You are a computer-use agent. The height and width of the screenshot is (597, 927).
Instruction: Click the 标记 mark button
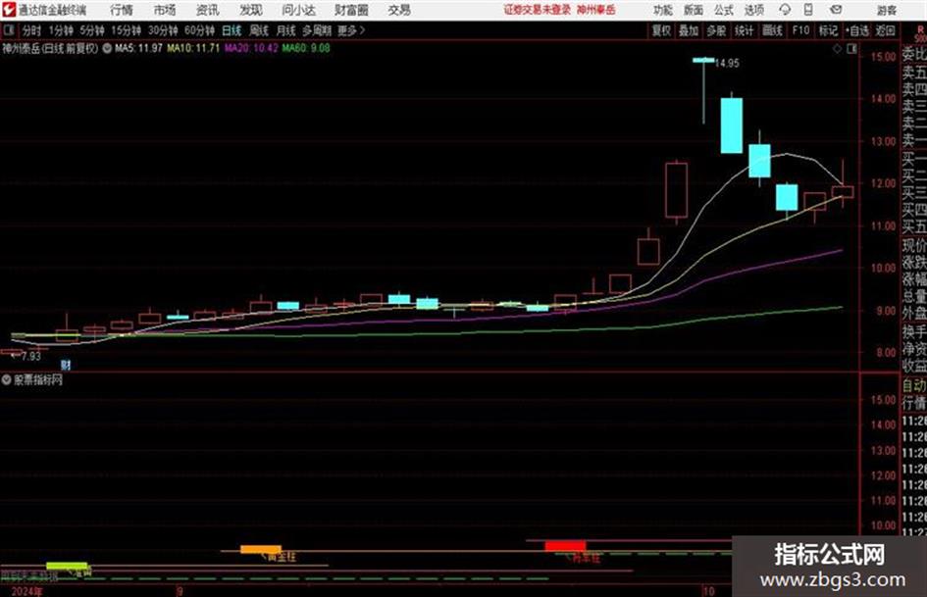coord(828,30)
